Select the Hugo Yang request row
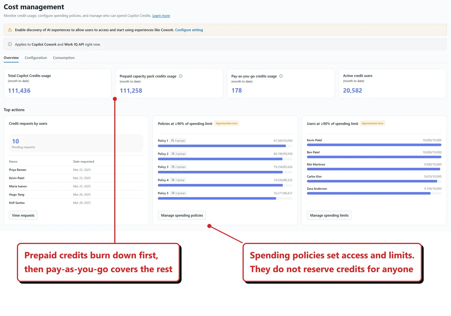451x316 pixels. point(76,195)
